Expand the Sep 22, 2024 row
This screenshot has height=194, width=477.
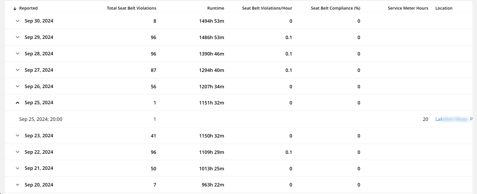[x=17, y=152]
